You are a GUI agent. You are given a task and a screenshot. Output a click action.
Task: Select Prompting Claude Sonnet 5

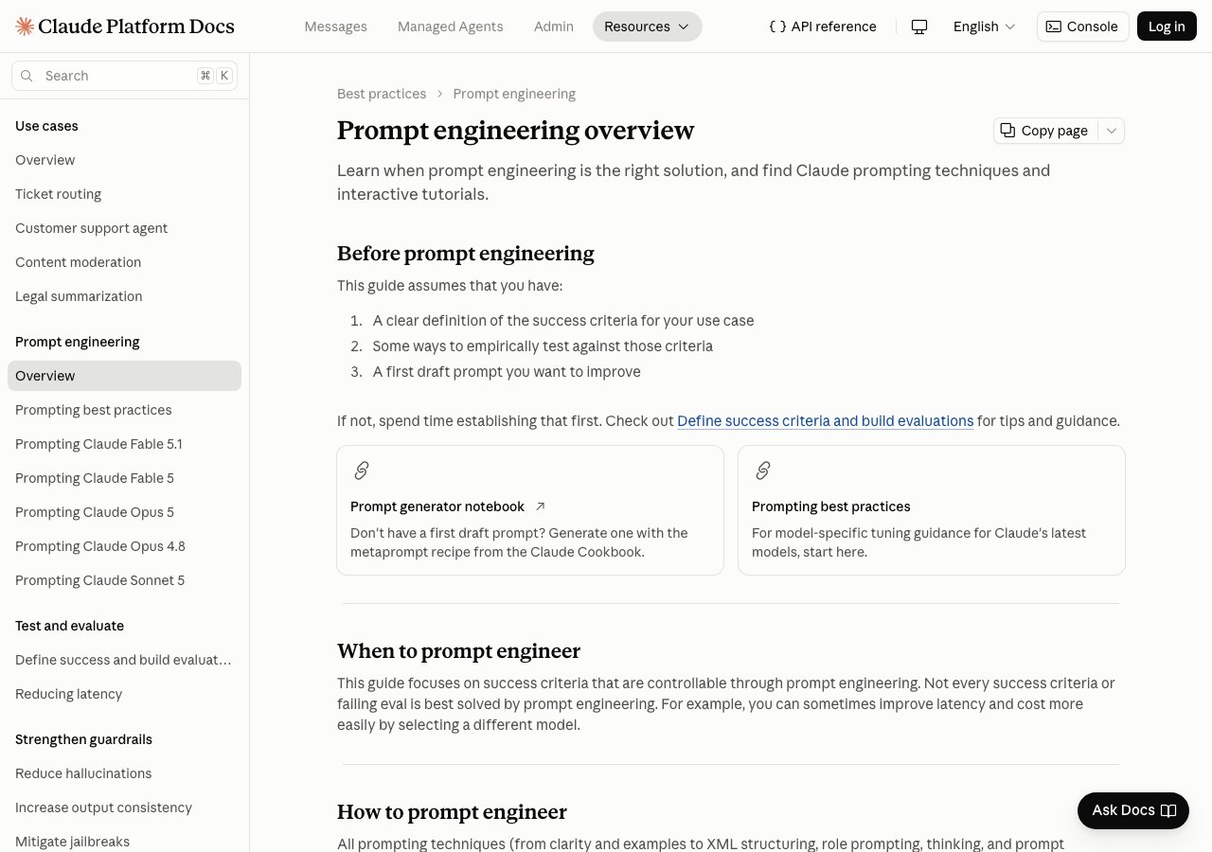coord(124,580)
